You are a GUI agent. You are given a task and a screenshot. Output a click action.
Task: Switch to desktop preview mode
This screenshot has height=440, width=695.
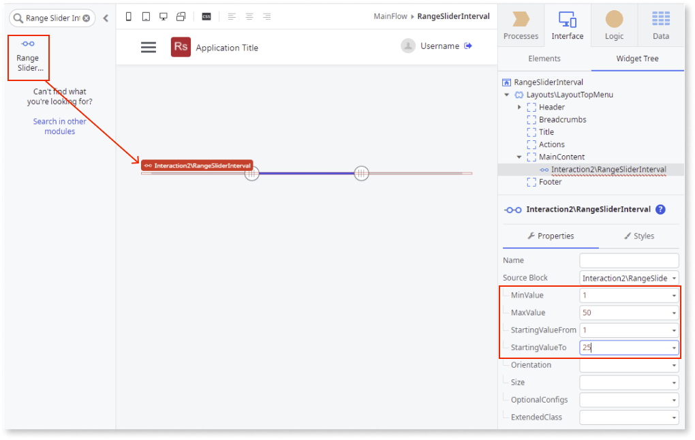163,15
